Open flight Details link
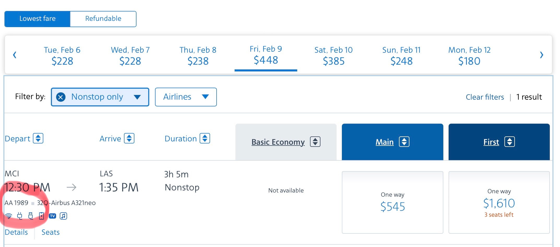Image resolution: width=560 pixels, height=247 pixels. (16, 232)
